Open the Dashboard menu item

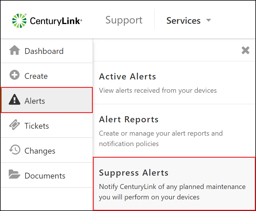(47, 51)
